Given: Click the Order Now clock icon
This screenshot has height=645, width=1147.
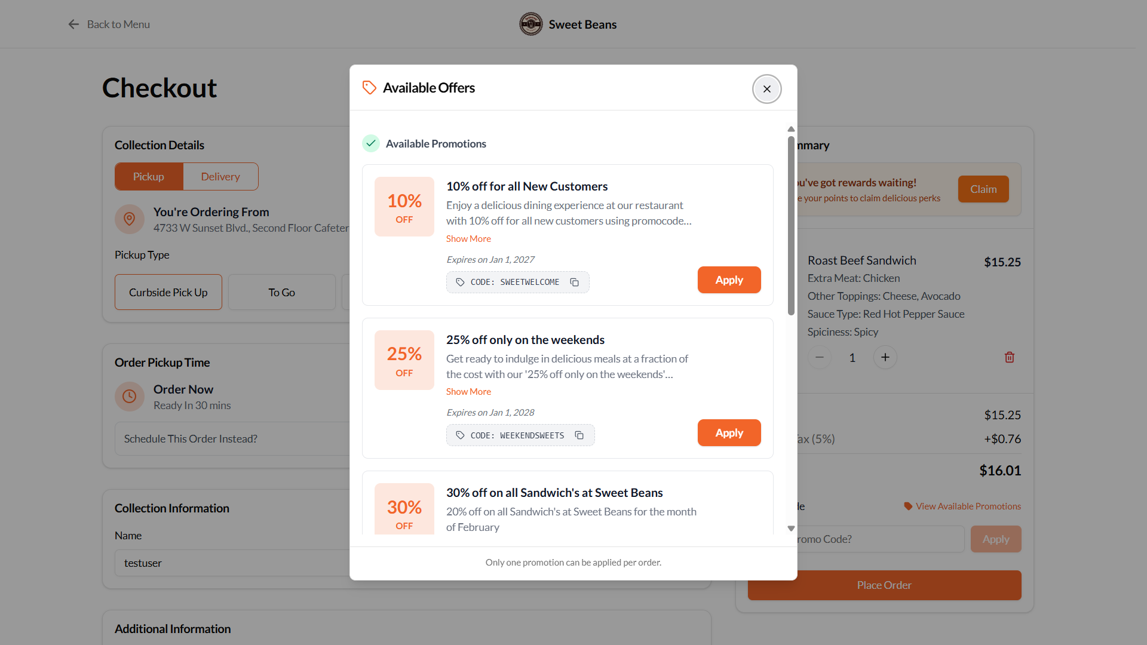Looking at the screenshot, I should [x=129, y=397].
